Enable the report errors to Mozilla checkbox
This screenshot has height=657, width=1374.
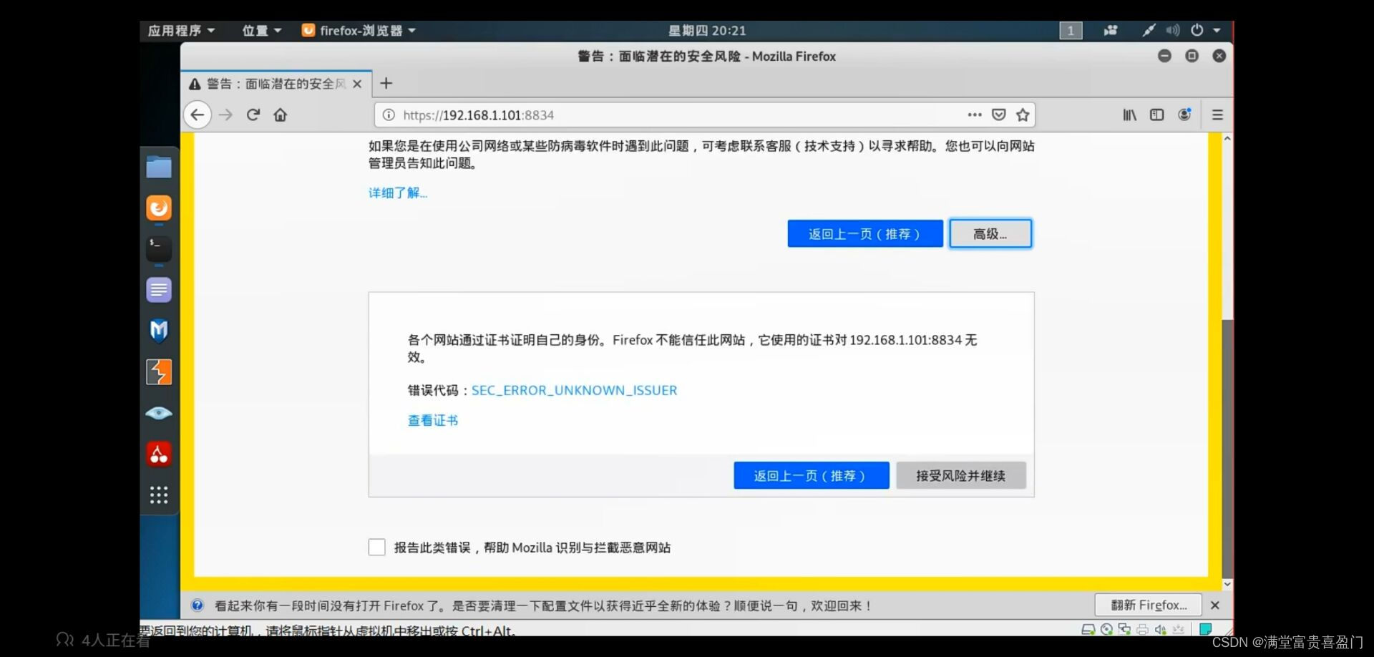(x=377, y=547)
